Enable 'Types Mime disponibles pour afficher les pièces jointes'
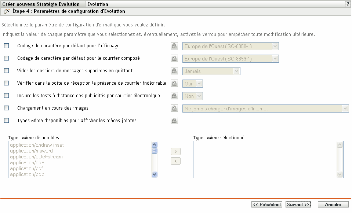The image size is (352, 213). [x=6, y=120]
